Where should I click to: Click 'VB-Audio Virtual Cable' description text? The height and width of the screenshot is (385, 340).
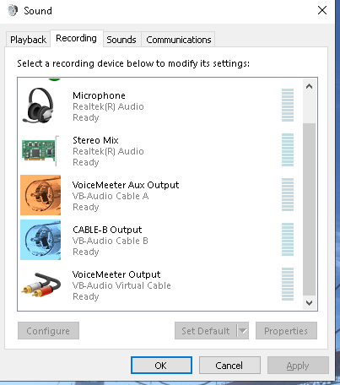point(121,285)
